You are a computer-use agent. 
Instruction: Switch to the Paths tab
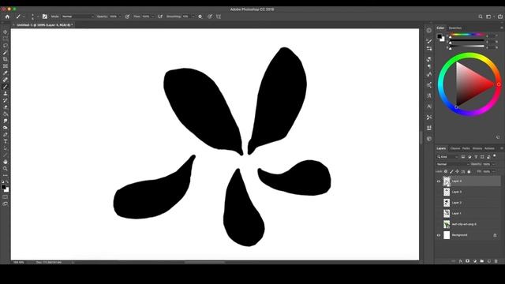(x=466, y=148)
